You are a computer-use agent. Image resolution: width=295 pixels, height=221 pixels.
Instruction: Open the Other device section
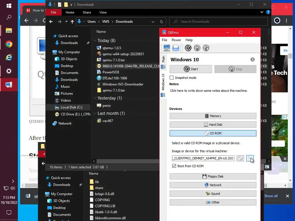213,202
